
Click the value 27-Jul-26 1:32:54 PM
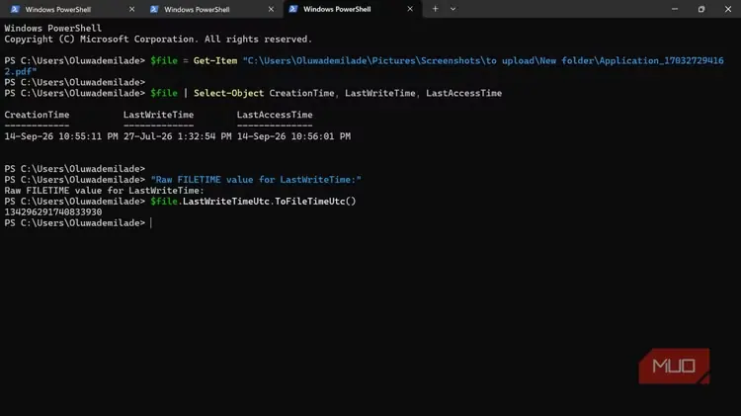click(x=177, y=136)
